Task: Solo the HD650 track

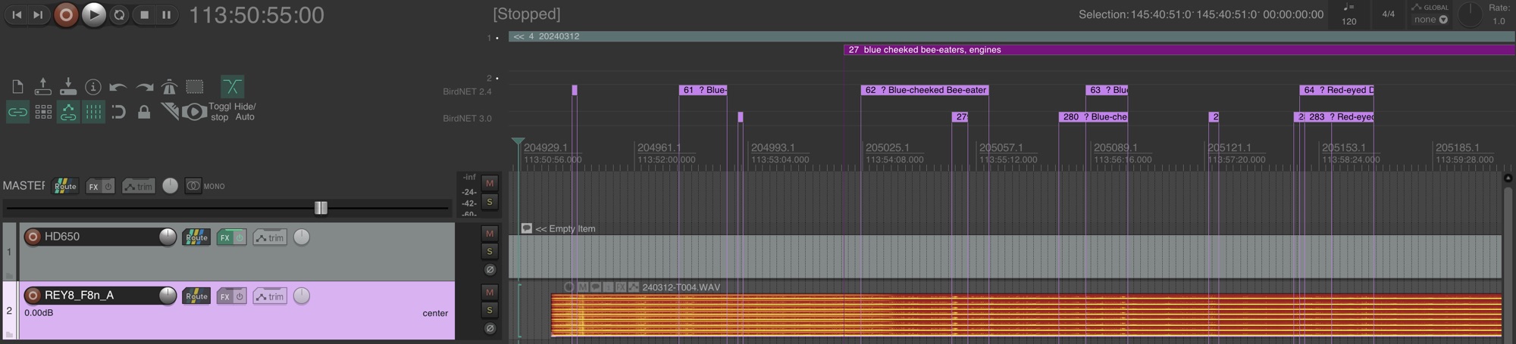Action: coord(490,251)
